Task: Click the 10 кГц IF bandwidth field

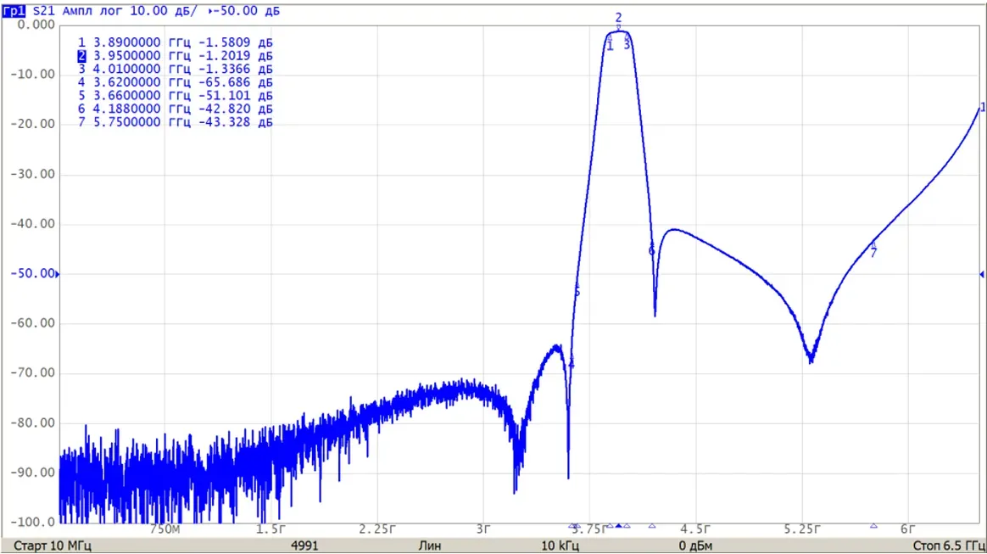Action: 560,546
